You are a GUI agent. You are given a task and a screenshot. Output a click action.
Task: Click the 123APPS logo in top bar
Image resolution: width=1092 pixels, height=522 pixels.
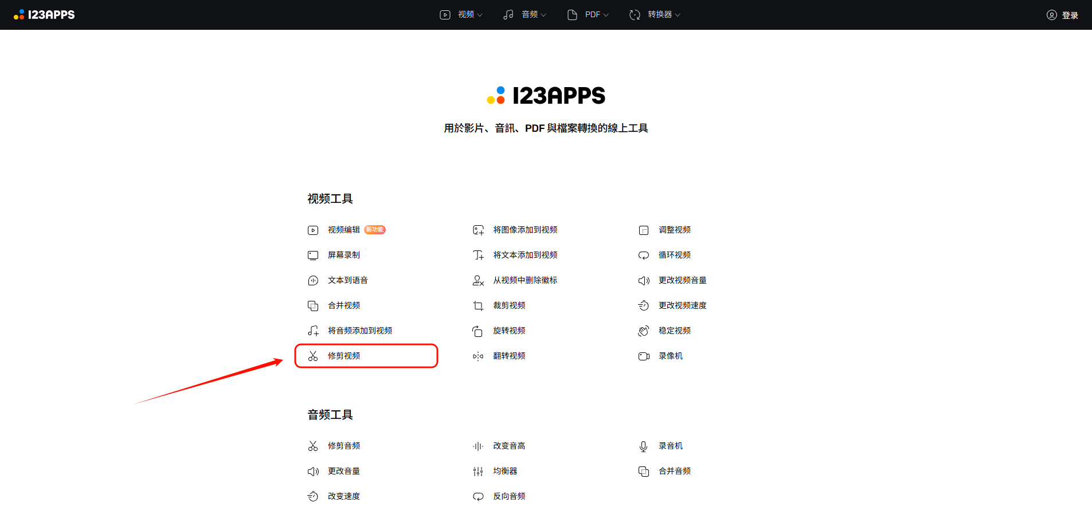[44, 15]
